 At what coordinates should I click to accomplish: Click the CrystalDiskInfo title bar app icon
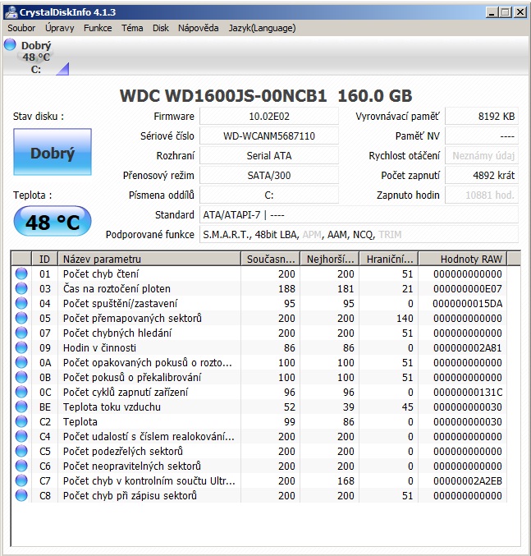pos(11,12)
